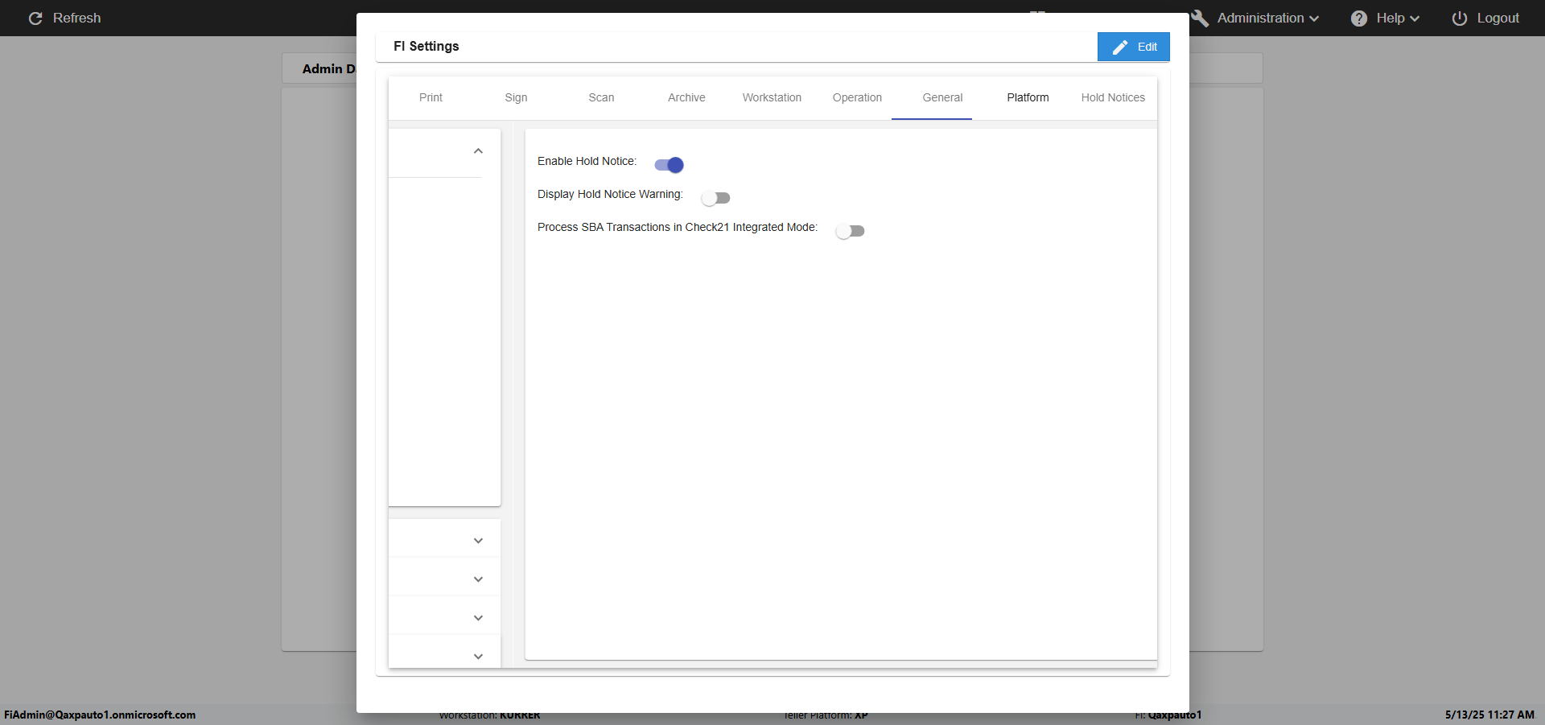Open the Administration wrench menu
Viewport: 1545px width, 725px height.
[1256, 18]
